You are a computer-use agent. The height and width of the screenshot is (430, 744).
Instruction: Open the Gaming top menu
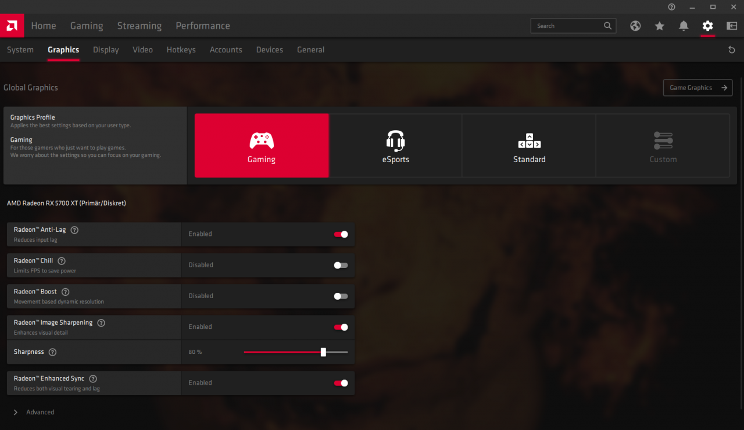coord(87,26)
